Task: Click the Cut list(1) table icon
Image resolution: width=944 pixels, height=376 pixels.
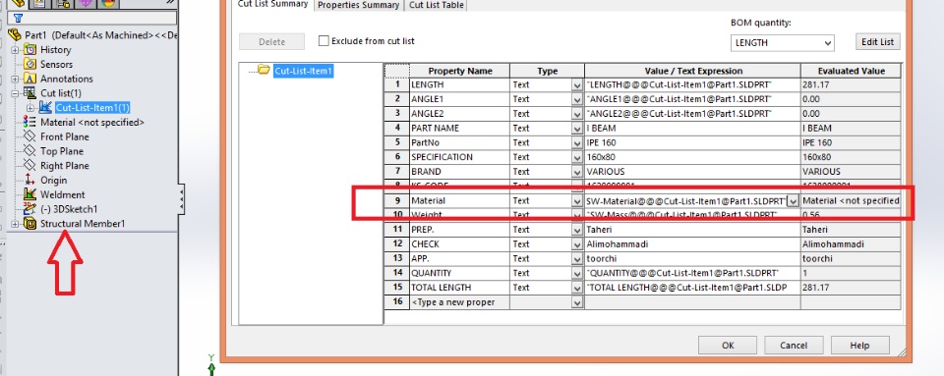Action: point(29,93)
